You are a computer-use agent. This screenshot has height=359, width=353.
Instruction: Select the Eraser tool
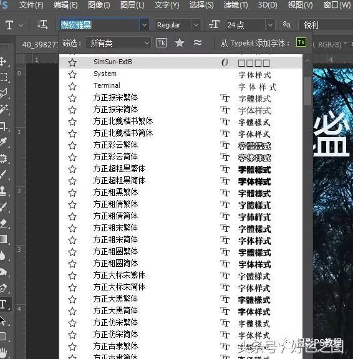coord(4,223)
